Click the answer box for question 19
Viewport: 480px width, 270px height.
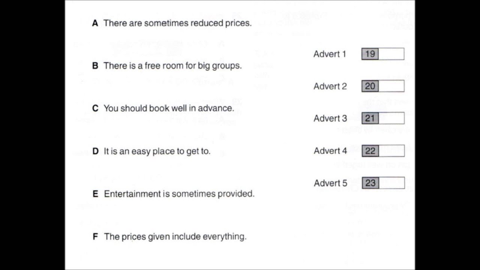(x=391, y=54)
